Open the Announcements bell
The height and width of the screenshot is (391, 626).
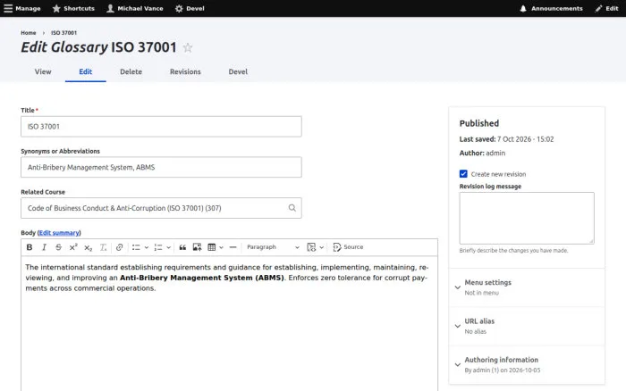(x=551, y=8)
